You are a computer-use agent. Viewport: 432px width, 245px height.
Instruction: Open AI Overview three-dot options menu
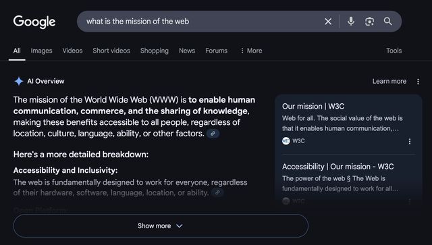click(418, 81)
